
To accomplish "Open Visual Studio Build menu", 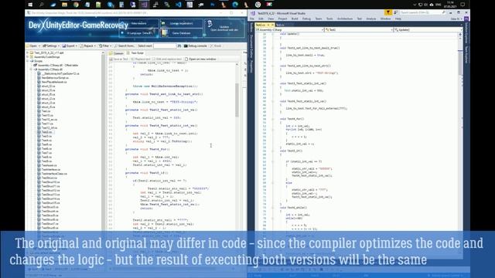I will click(x=295, y=19).
